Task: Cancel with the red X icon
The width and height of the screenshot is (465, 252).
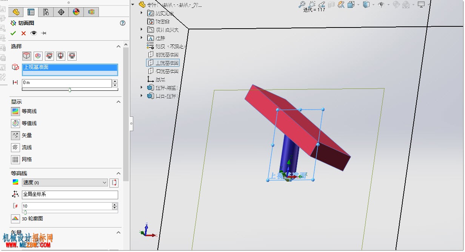Action: point(23,33)
